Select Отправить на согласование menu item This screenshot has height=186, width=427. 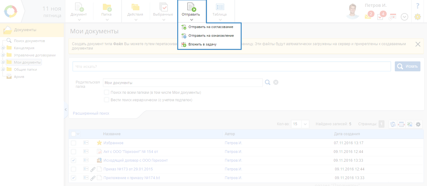[x=210, y=27]
